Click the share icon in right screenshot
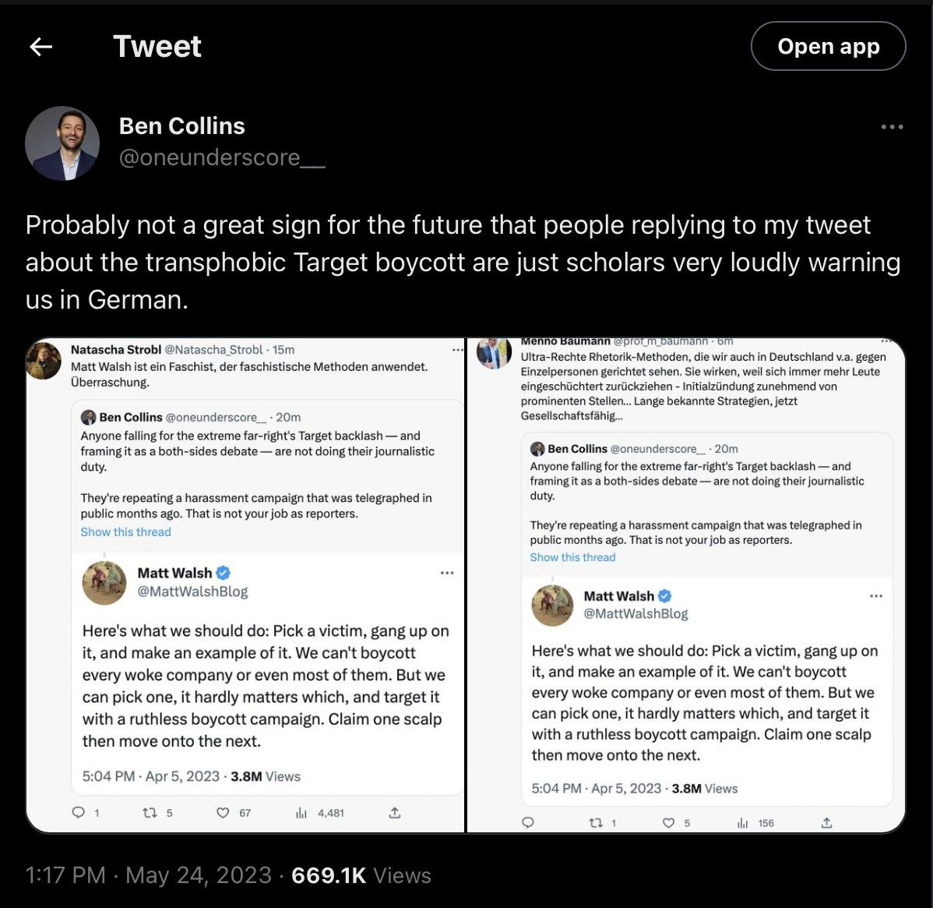The width and height of the screenshot is (933, 908). 827,823
